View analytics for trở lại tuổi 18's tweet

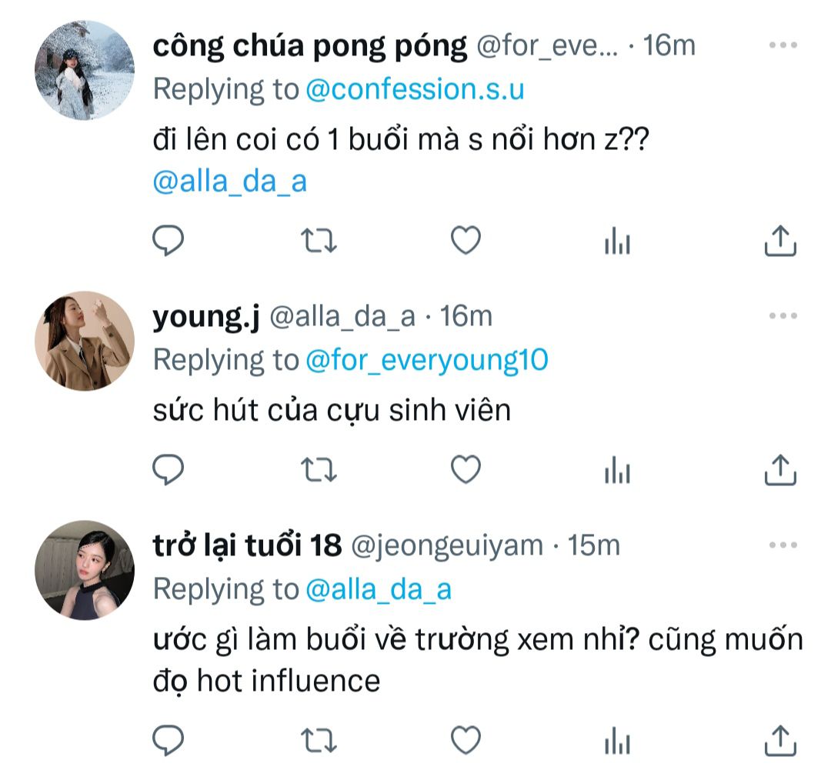617,742
